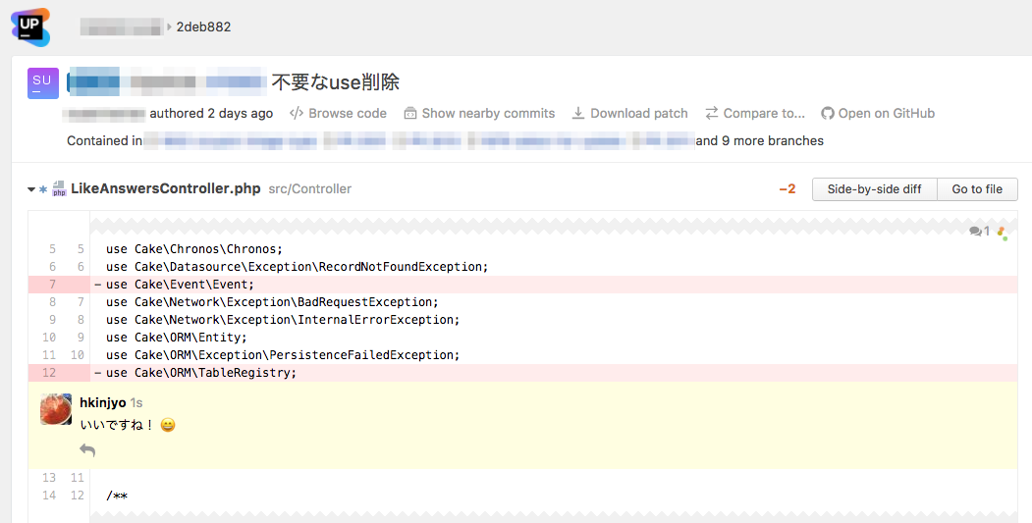Expand hidden lines above line 5
Viewport: 1032px width, 523px height.
click(x=553, y=226)
